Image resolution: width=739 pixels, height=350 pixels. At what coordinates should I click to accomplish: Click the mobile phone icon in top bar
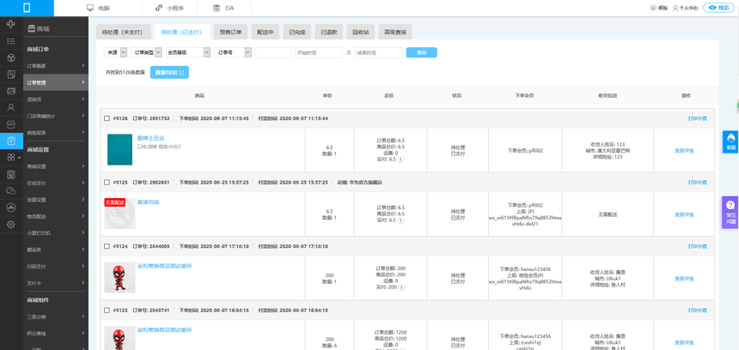pyautogui.click(x=27, y=8)
